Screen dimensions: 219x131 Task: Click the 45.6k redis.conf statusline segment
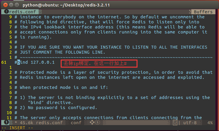click(41, 123)
